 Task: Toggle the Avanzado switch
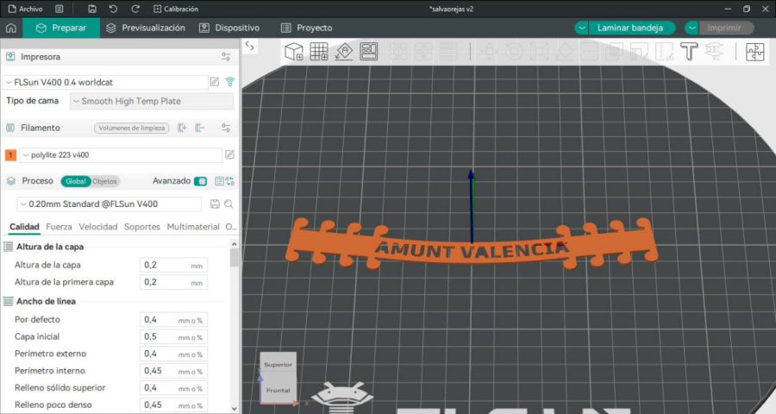(x=200, y=181)
